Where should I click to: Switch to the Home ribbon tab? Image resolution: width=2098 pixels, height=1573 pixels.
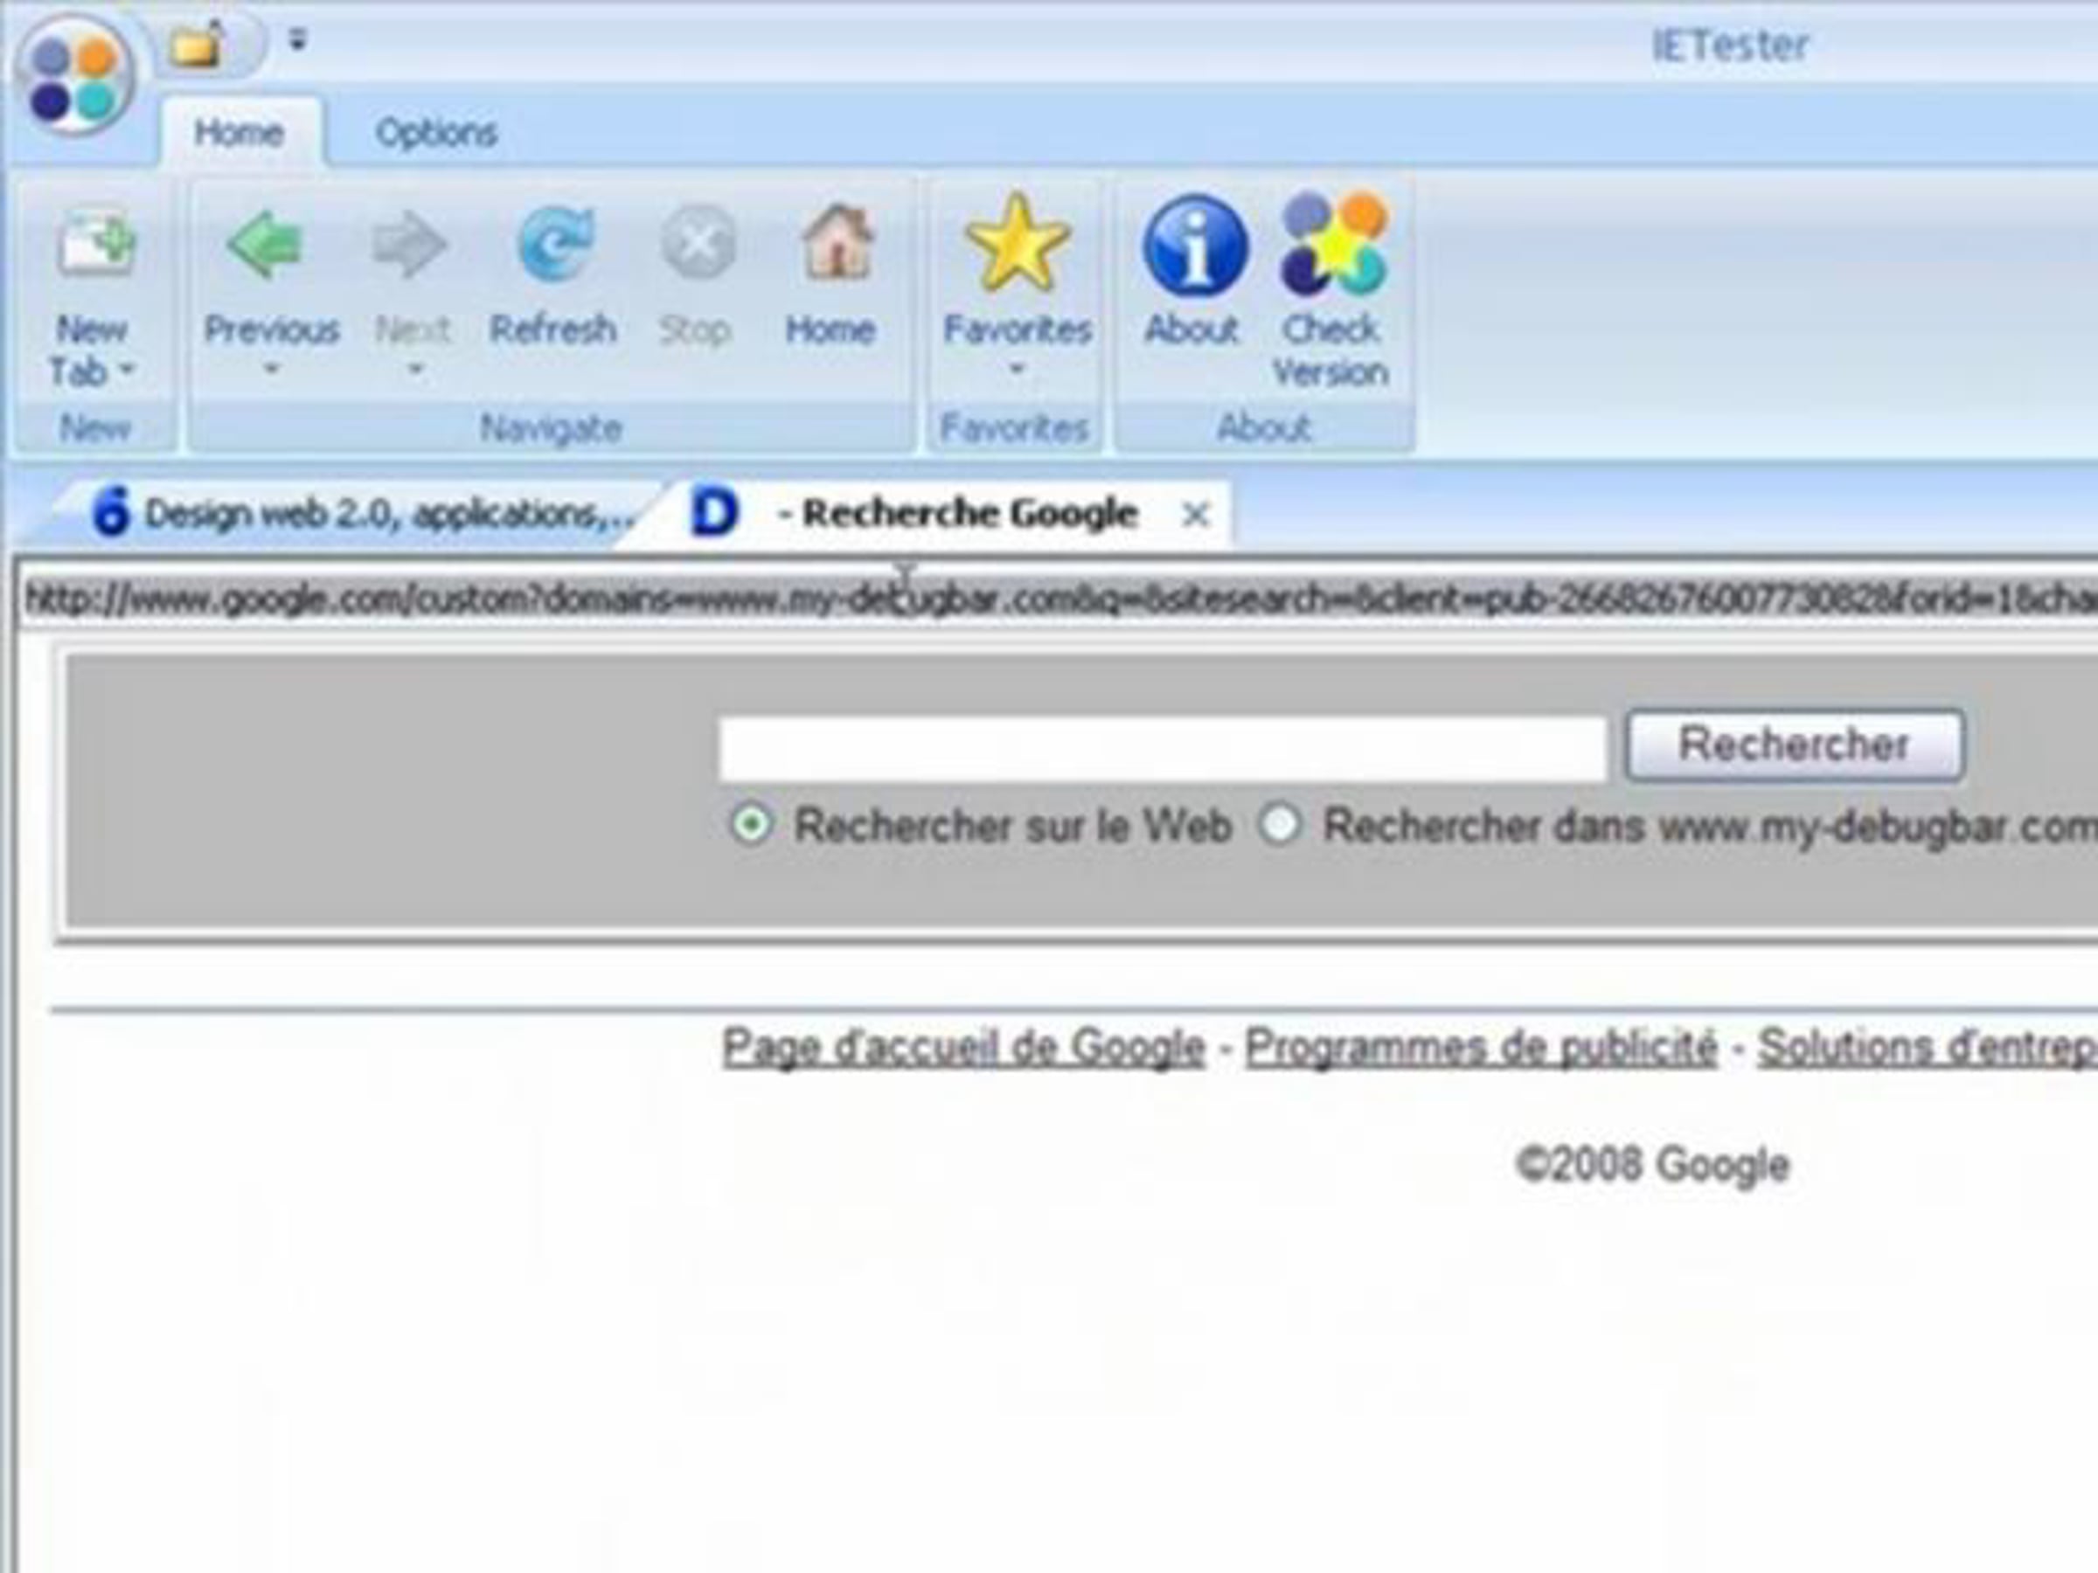(239, 133)
